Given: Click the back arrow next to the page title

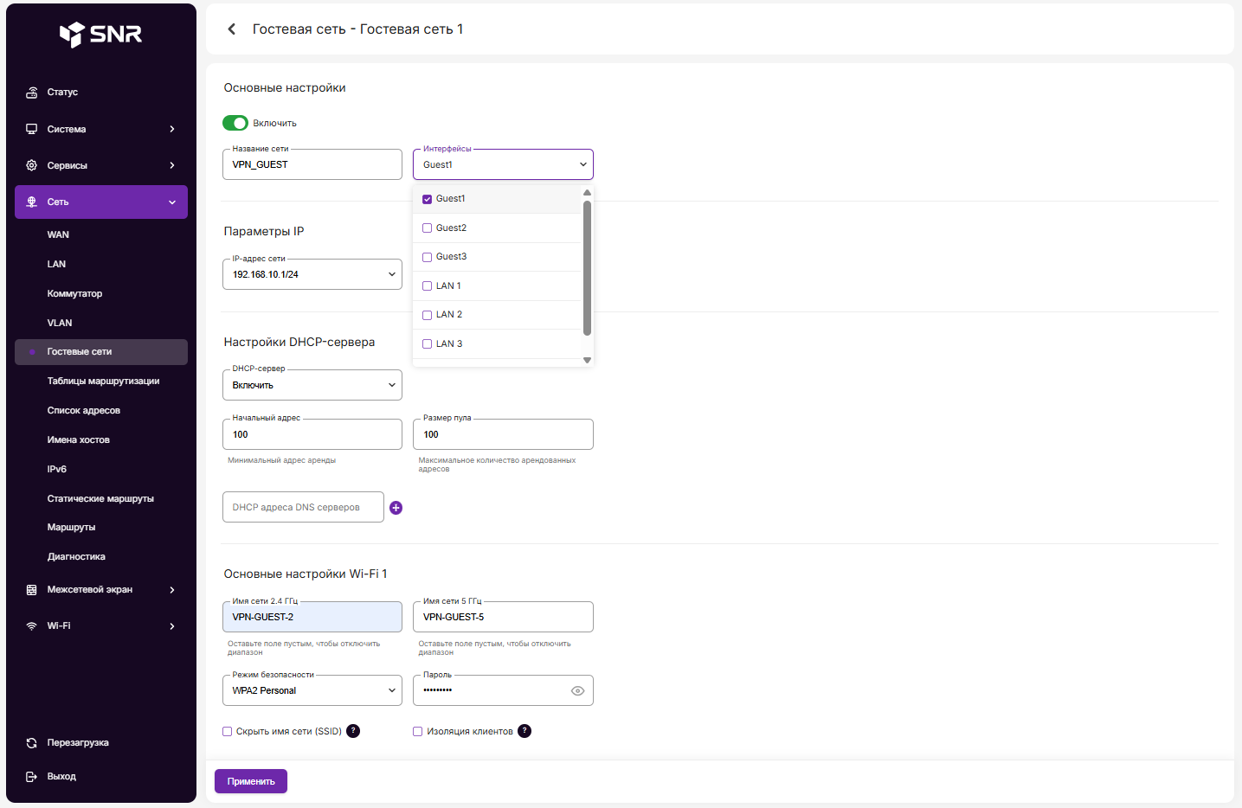Looking at the screenshot, I should coord(231,29).
